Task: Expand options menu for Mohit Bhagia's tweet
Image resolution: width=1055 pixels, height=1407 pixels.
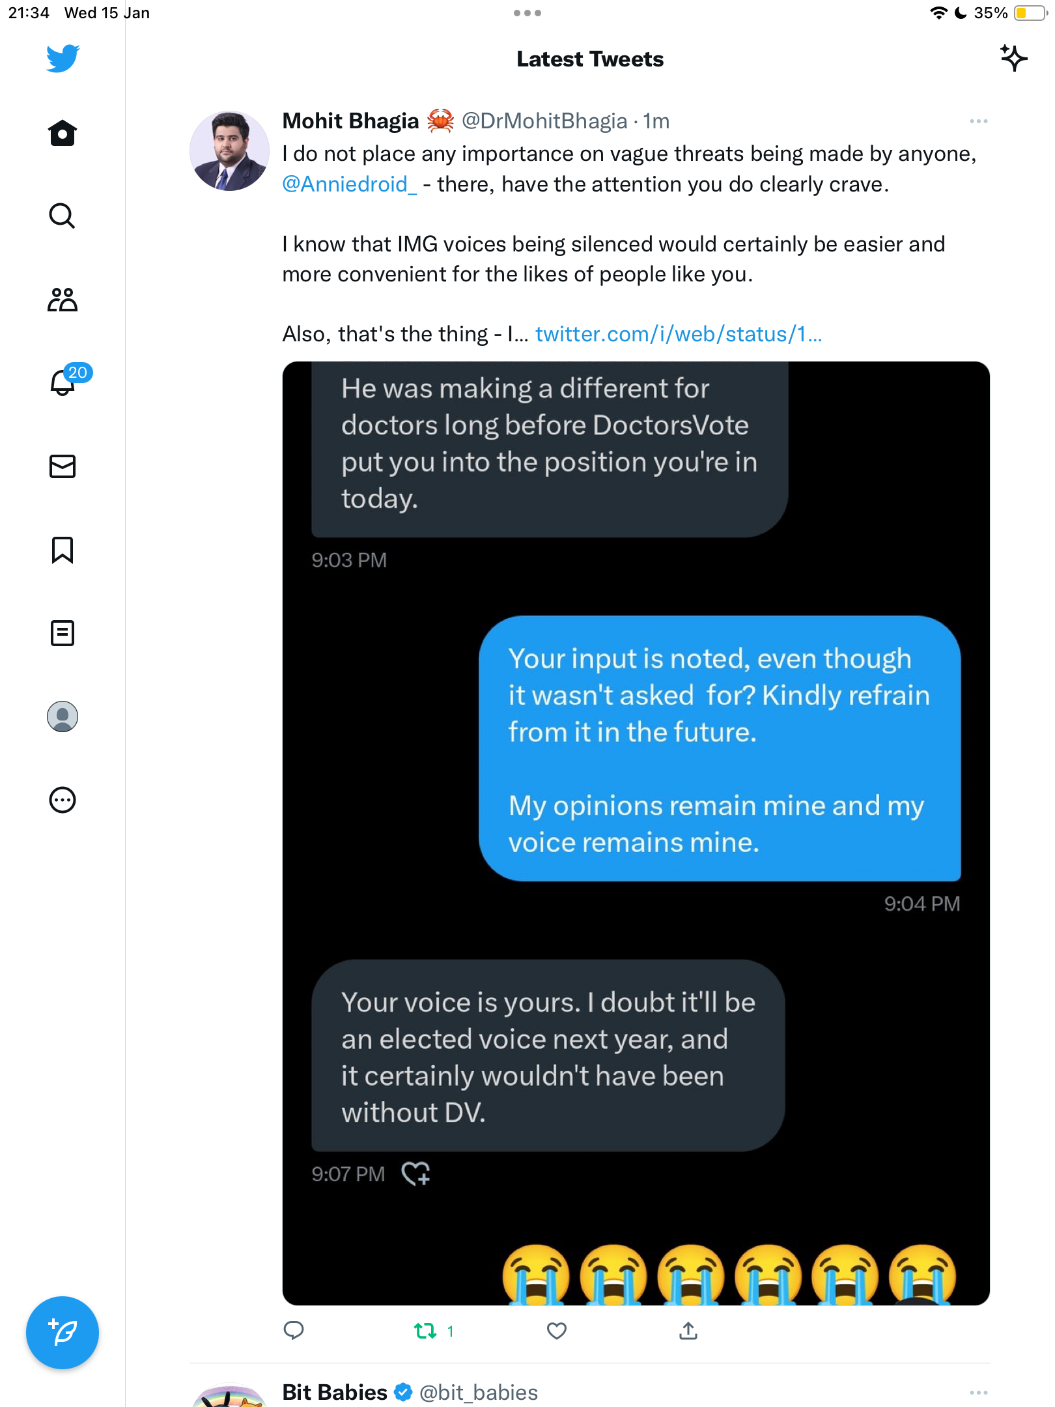Action: pyautogui.click(x=978, y=121)
